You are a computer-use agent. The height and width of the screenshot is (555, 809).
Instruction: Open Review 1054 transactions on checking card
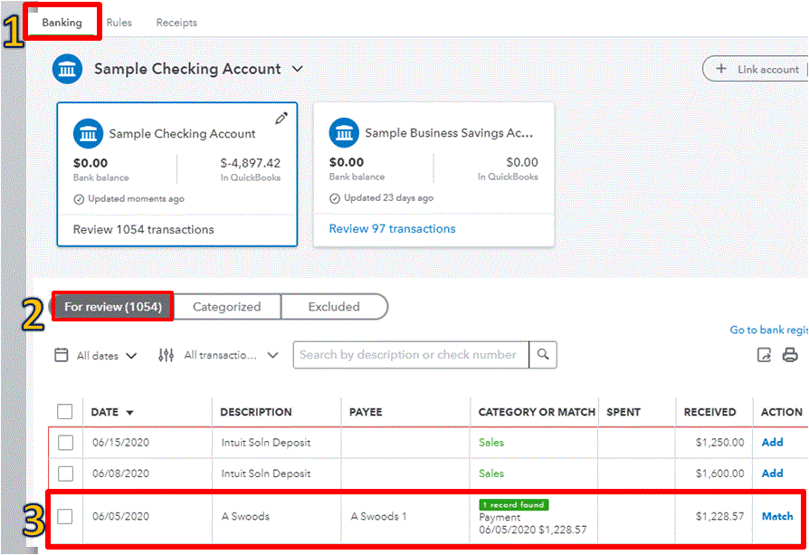point(144,230)
